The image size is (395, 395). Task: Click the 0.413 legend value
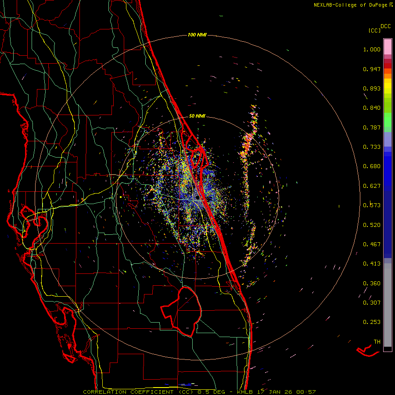[372, 264]
